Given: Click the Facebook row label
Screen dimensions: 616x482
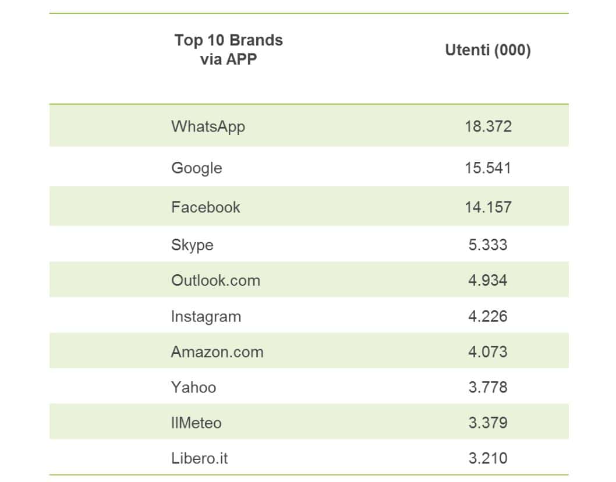Looking at the screenshot, I should 206,207.
